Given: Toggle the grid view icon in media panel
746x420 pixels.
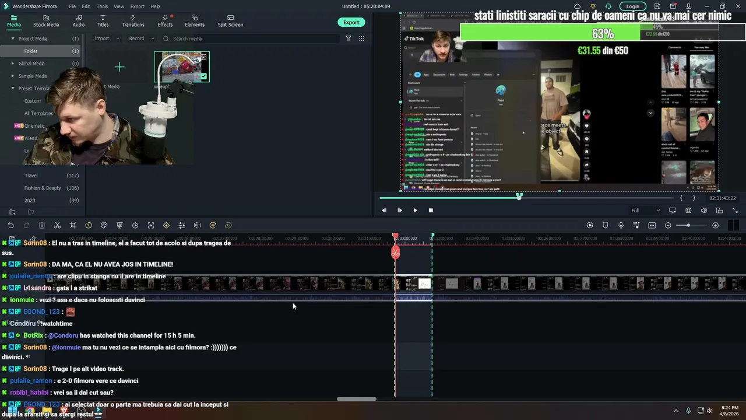Looking at the screenshot, I should [361, 38].
